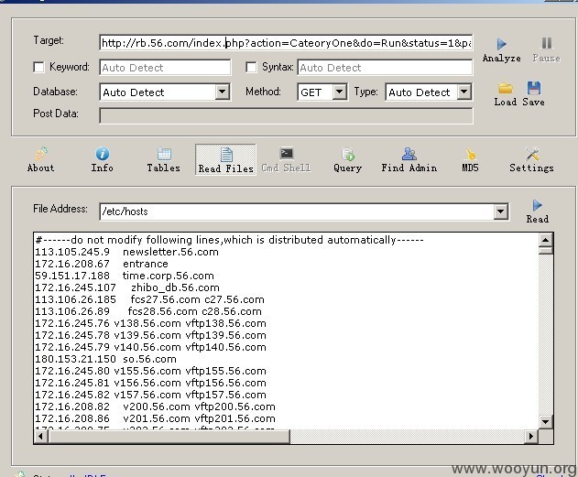The image size is (578, 477).
Task: Click the 'do not modify following lines' comment
Action: 229,240
